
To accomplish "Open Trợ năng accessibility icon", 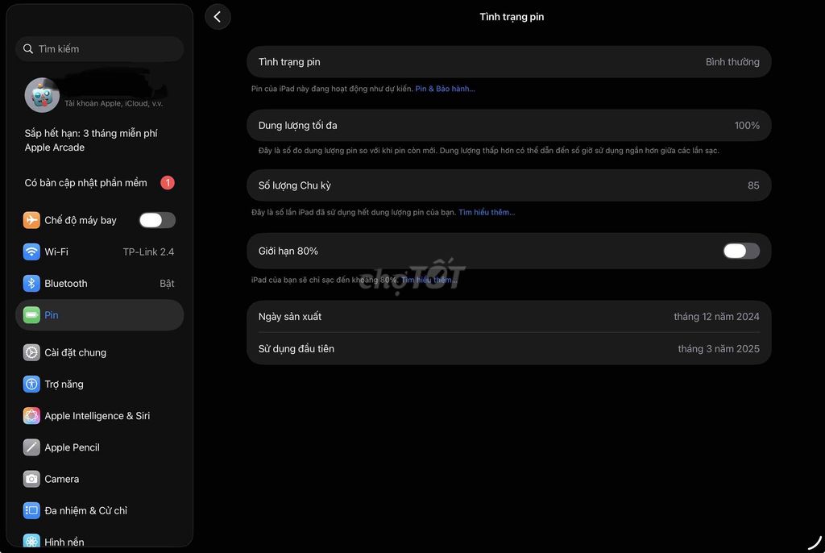I will (31, 385).
